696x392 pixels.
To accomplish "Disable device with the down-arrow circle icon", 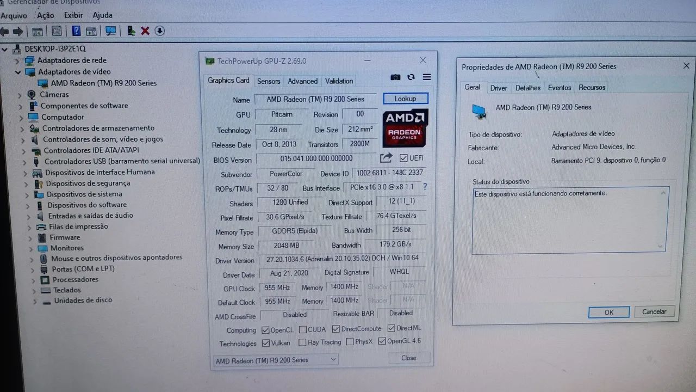I will (x=159, y=31).
